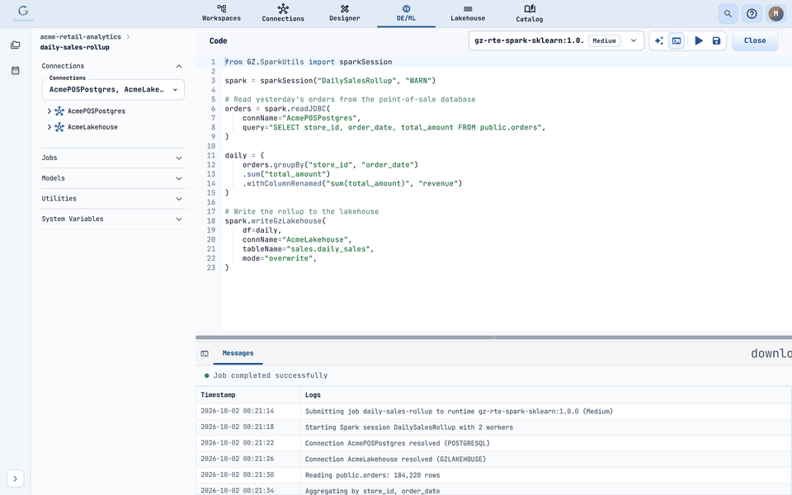Click the Groundzero G logo
792x495 pixels.
23,12
